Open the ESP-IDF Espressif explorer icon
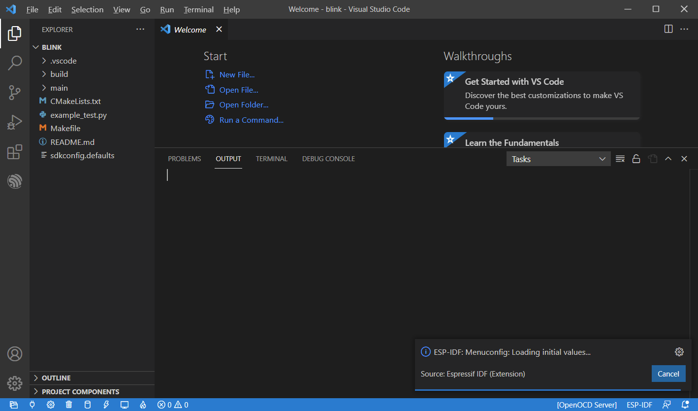 click(15, 181)
